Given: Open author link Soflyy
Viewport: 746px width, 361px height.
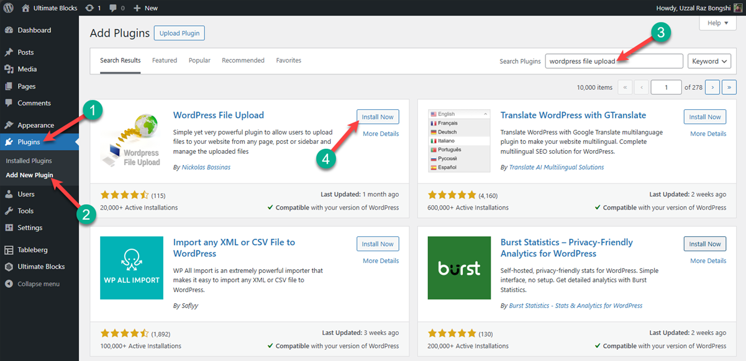Looking at the screenshot, I should (190, 306).
